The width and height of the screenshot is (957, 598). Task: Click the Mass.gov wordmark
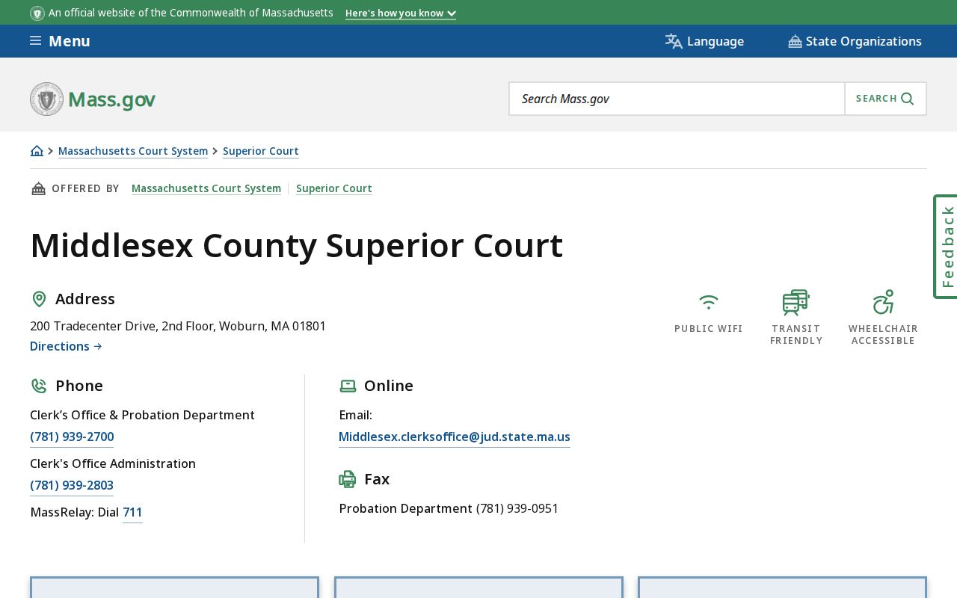[x=111, y=99]
